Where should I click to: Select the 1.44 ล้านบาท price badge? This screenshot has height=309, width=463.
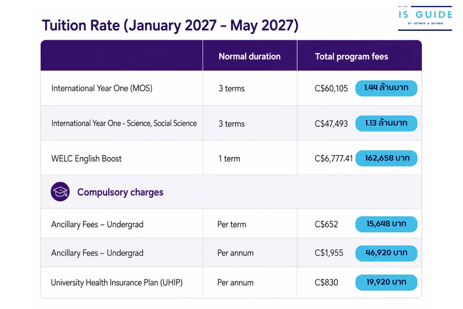tap(386, 88)
